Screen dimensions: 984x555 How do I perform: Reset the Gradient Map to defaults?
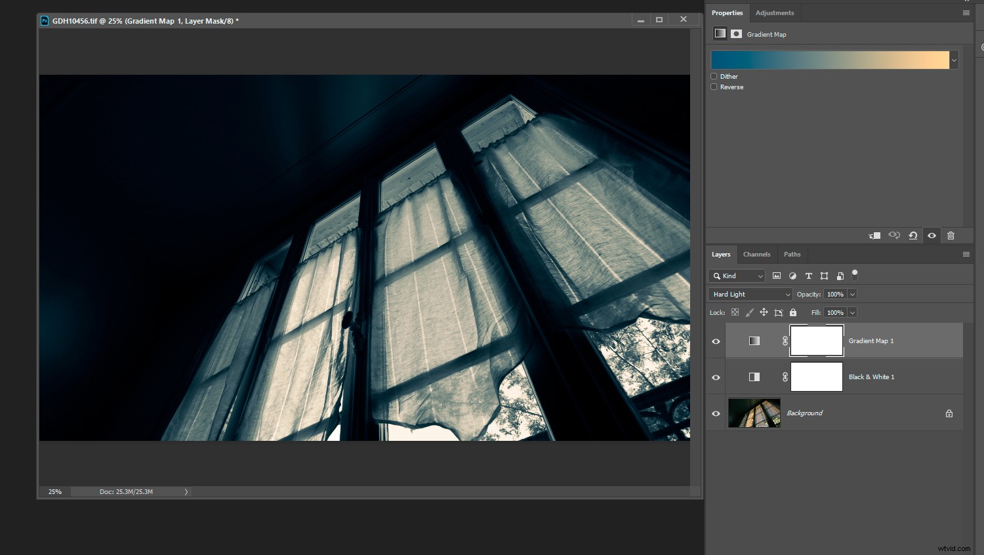(913, 236)
